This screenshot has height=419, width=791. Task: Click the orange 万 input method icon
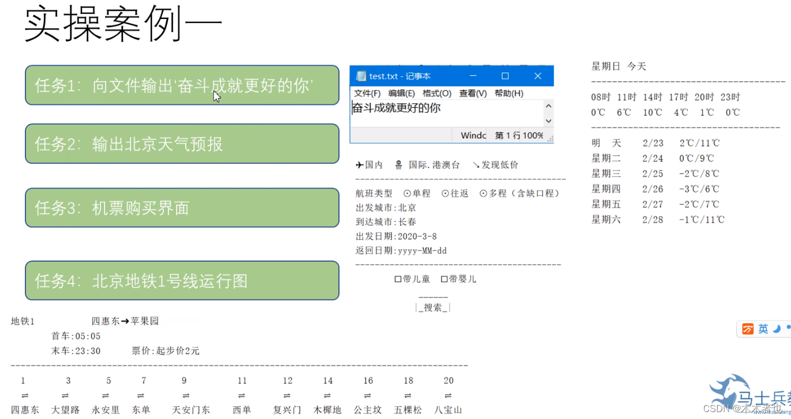pyautogui.click(x=748, y=329)
